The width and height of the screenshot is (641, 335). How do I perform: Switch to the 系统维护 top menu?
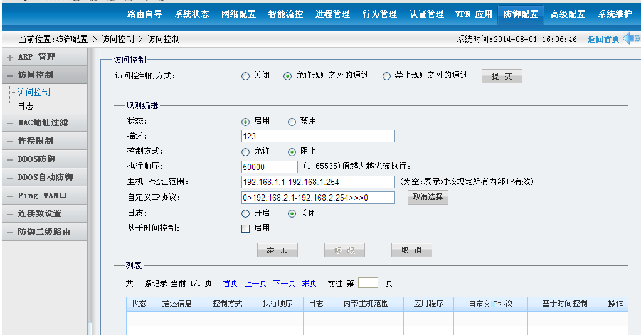[x=615, y=14]
